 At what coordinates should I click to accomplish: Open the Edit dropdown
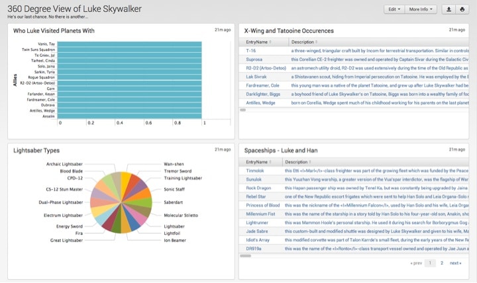pos(394,9)
